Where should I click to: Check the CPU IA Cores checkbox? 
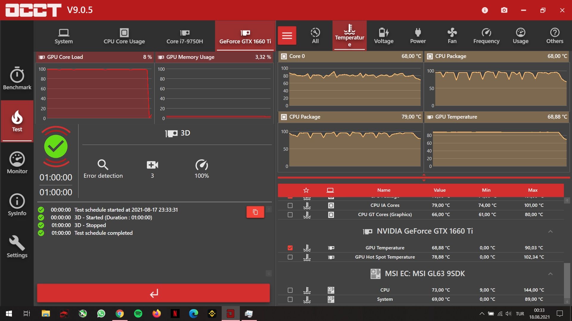290,205
